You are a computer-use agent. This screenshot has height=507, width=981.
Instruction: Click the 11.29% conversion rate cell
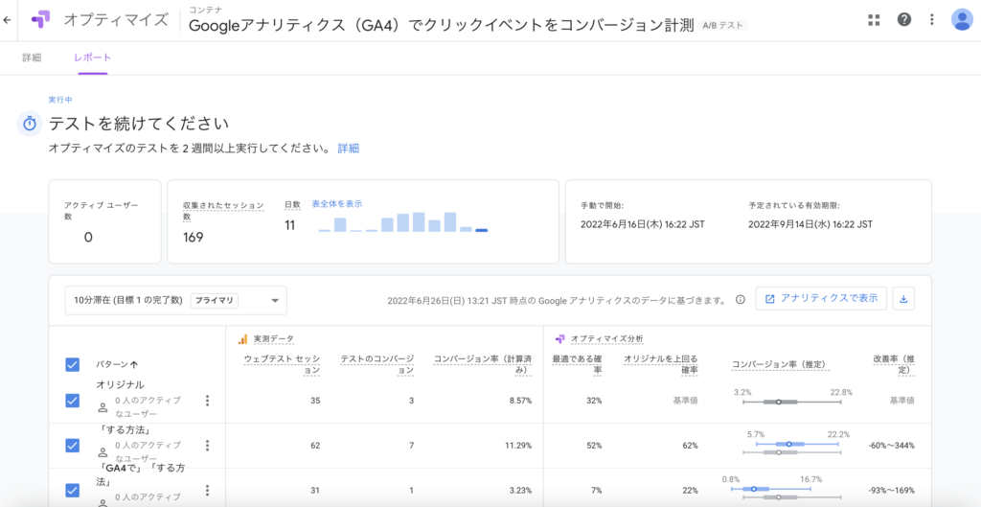(518, 446)
